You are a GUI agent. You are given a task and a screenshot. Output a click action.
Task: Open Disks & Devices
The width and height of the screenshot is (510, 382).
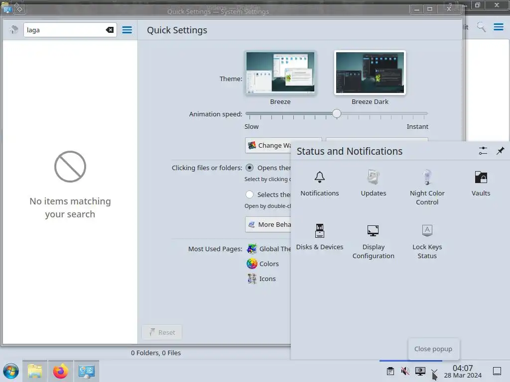(319, 237)
